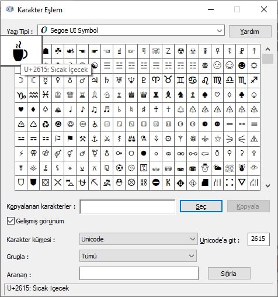
Task: Click the Sıfırla reset button
Action: (x=229, y=274)
